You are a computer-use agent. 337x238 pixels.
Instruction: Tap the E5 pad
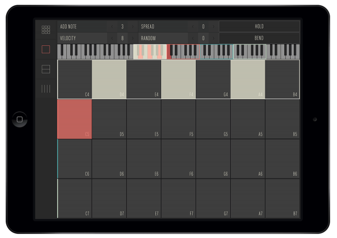144,119
